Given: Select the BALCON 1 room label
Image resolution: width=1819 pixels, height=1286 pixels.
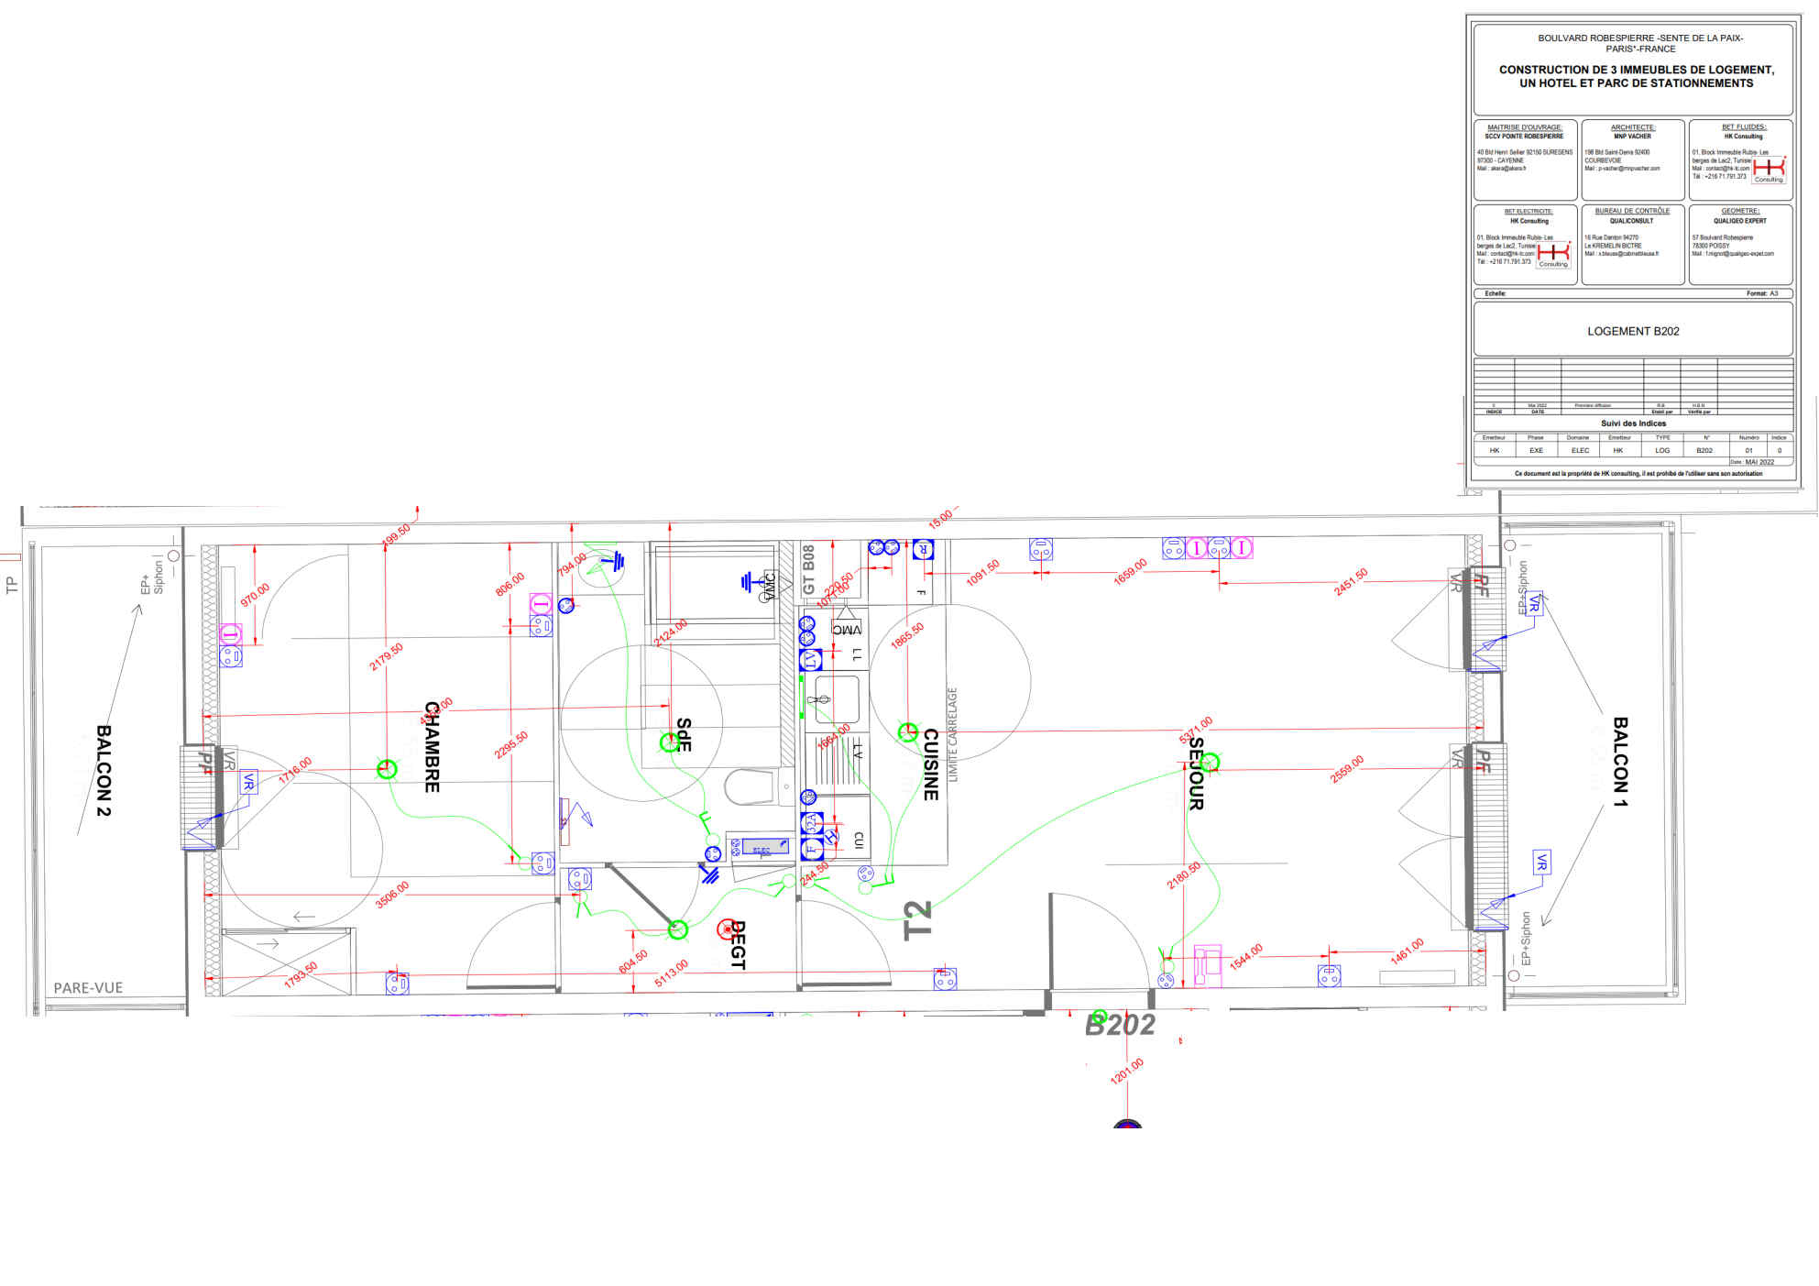Looking at the screenshot, I should (1620, 762).
